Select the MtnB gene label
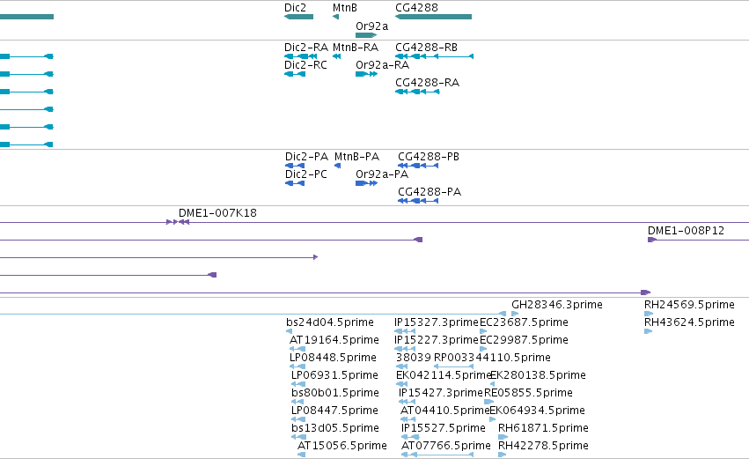The image size is (749, 459). pos(345,8)
